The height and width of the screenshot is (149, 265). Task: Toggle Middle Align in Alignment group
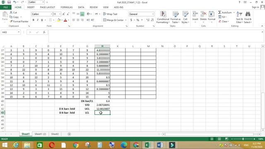[x=78, y=14]
